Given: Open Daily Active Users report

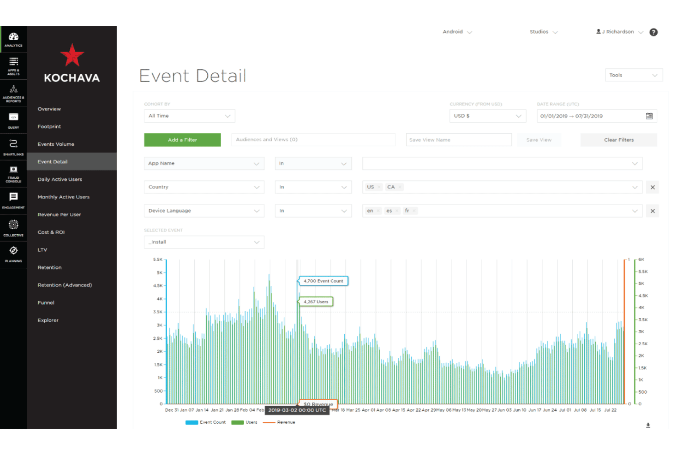Looking at the screenshot, I should coord(60,179).
